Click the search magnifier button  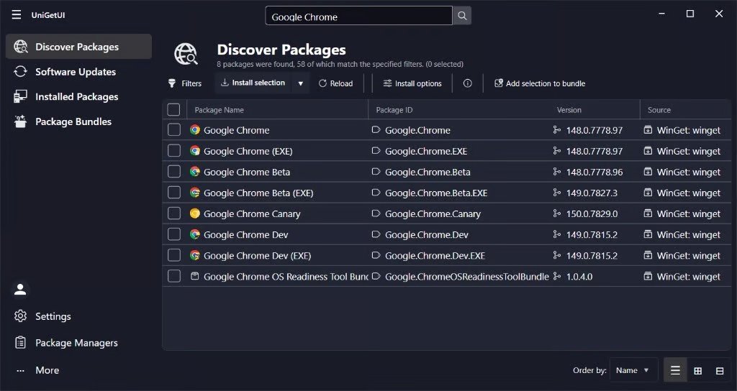462,16
